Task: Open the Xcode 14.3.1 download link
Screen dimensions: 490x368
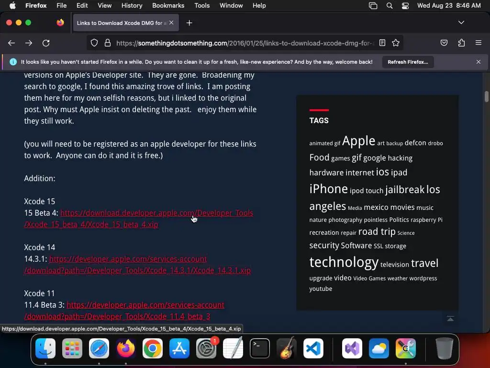Action: 137,264
